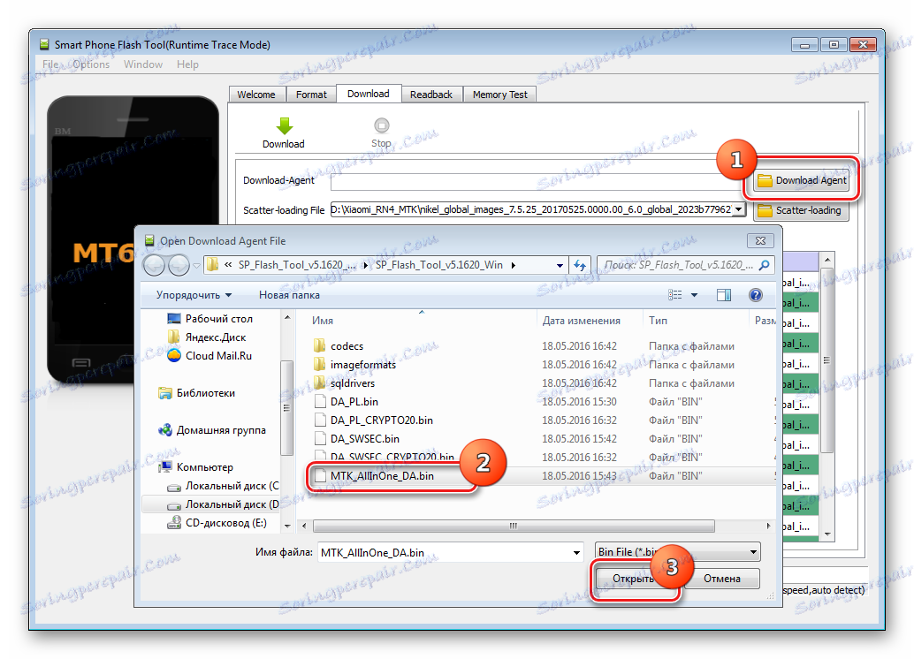
Task: Click the Scatter-loading folder button
Action: pyautogui.click(x=801, y=210)
